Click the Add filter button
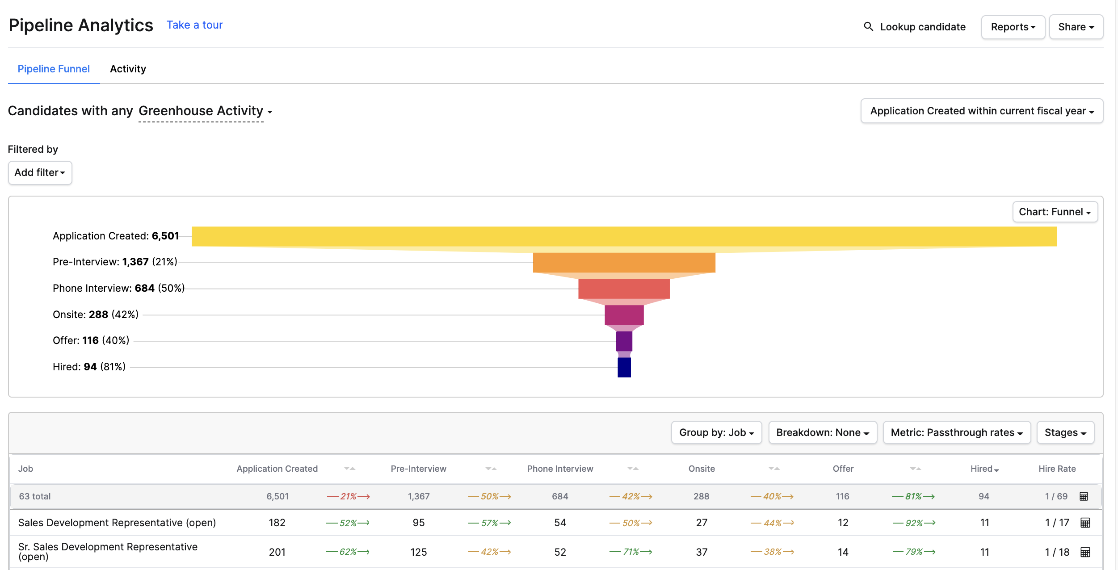Image resolution: width=1118 pixels, height=570 pixels. (40, 172)
